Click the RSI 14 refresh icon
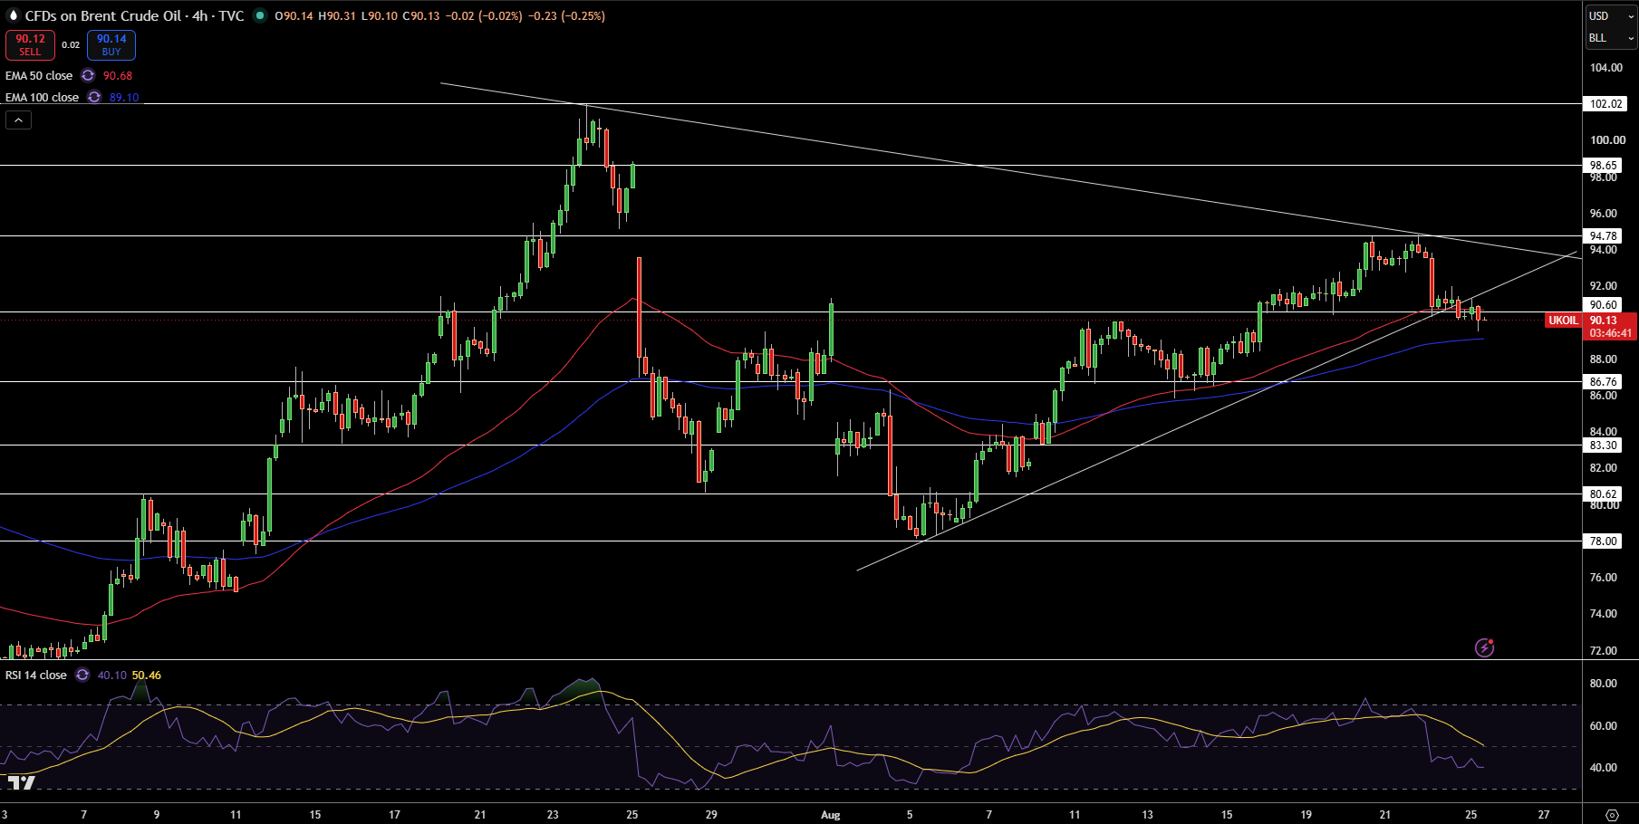The image size is (1639, 824). pos(82,675)
